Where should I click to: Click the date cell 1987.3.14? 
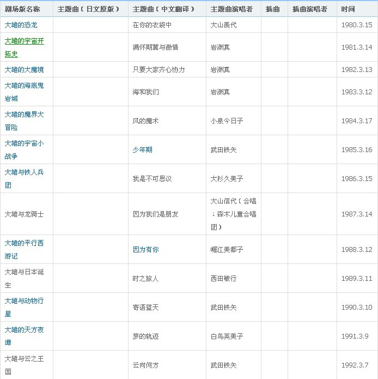tap(357, 214)
